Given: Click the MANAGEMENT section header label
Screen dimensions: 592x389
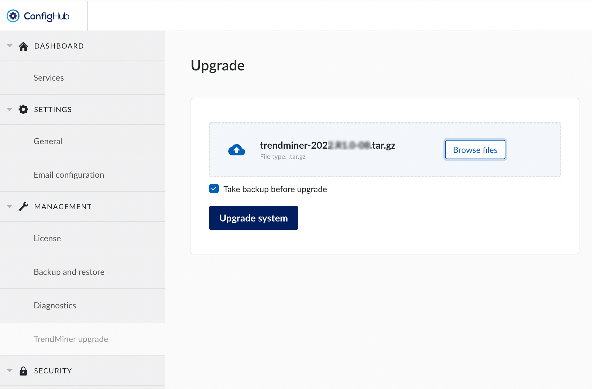Looking at the screenshot, I should point(63,207).
